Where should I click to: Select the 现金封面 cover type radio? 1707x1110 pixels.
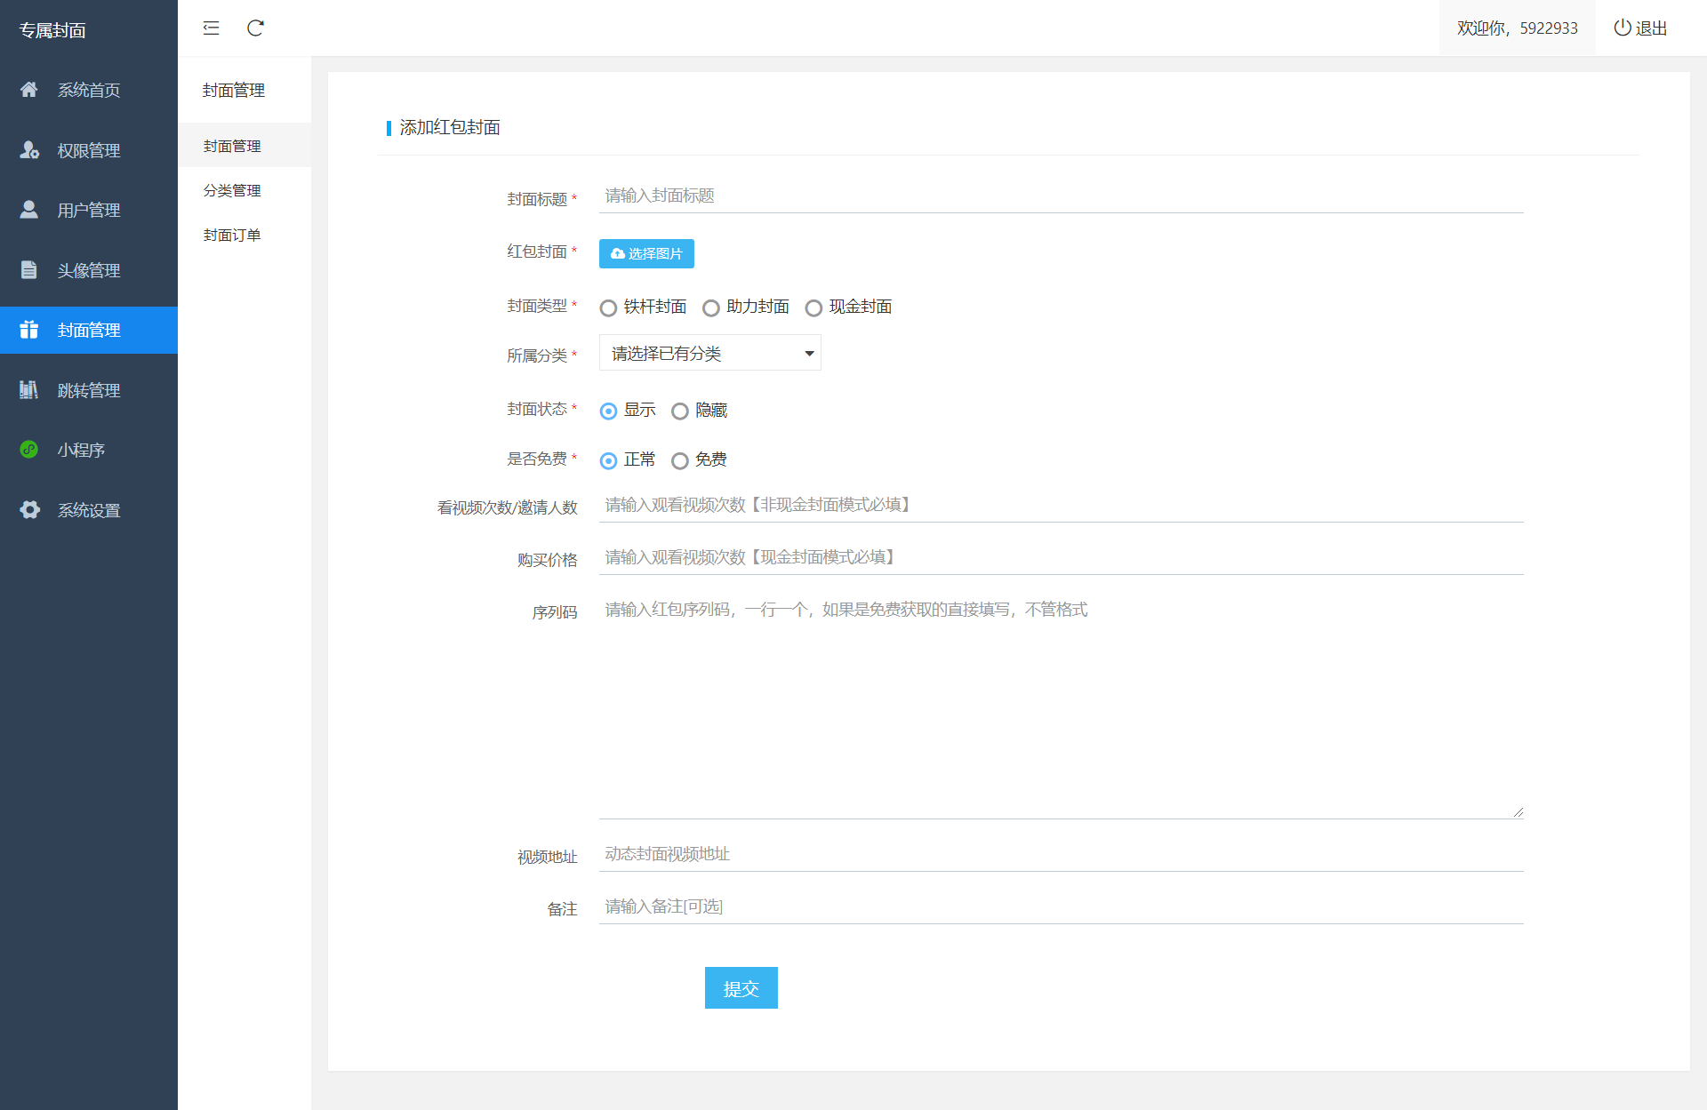click(x=813, y=307)
